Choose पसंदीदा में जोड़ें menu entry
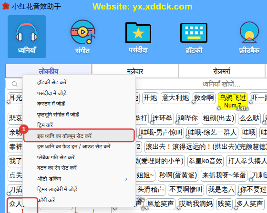This screenshot has width=267, height=213. click(79, 93)
